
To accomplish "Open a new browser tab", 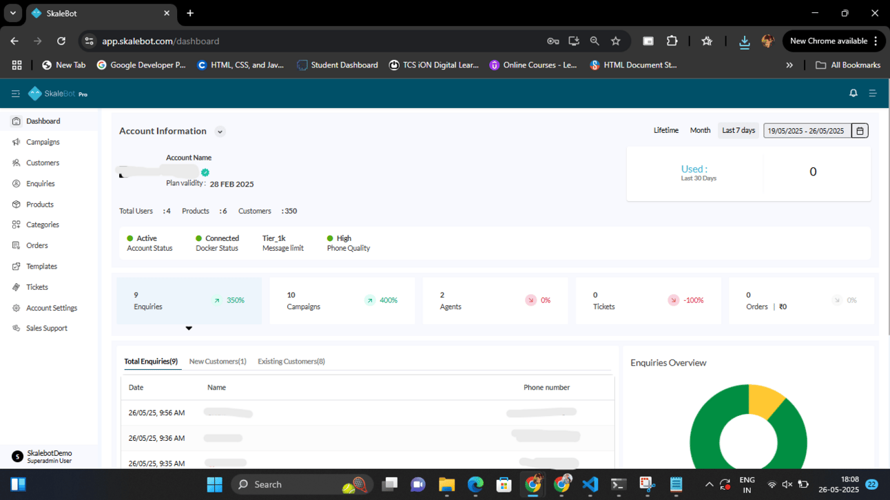I will 190,13.
